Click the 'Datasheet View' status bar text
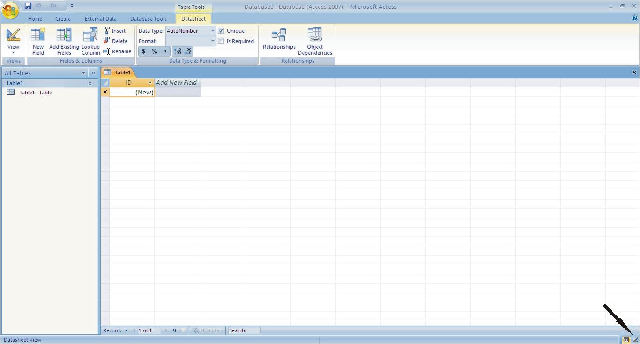 click(x=22, y=340)
